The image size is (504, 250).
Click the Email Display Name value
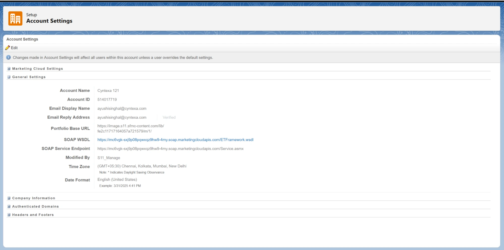point(122,109)
